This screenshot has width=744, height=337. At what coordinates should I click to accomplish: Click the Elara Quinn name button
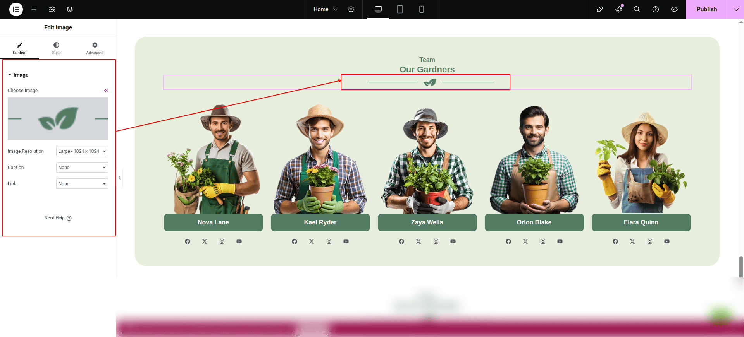(x=641, y=222)
